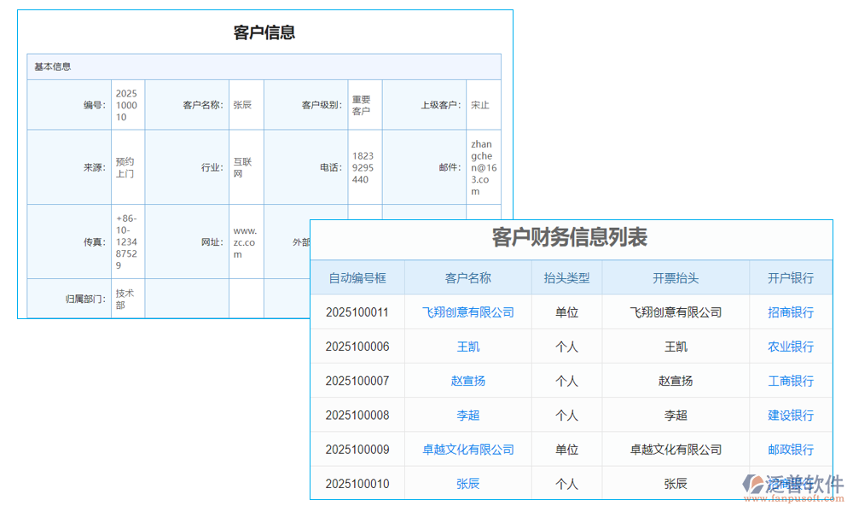Open 赵宣扬 customer record
853x512 pixels.
[x=467, y=381]
